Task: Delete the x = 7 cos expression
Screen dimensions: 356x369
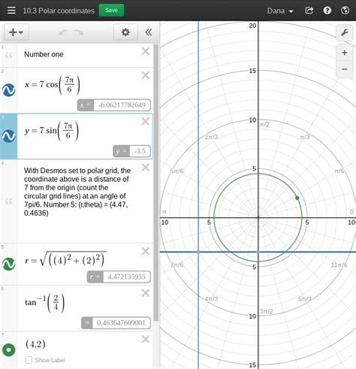Action: pos(146,75)
